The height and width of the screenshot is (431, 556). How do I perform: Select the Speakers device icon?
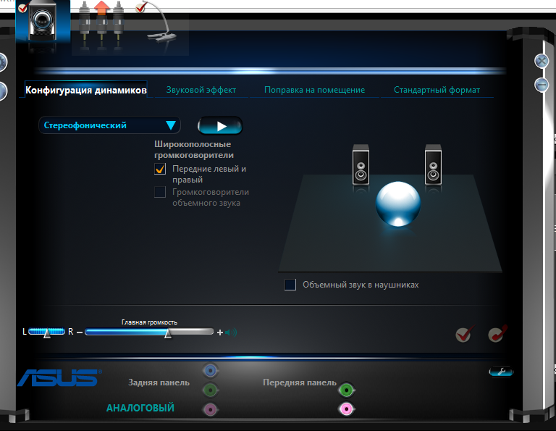[43, 22]
